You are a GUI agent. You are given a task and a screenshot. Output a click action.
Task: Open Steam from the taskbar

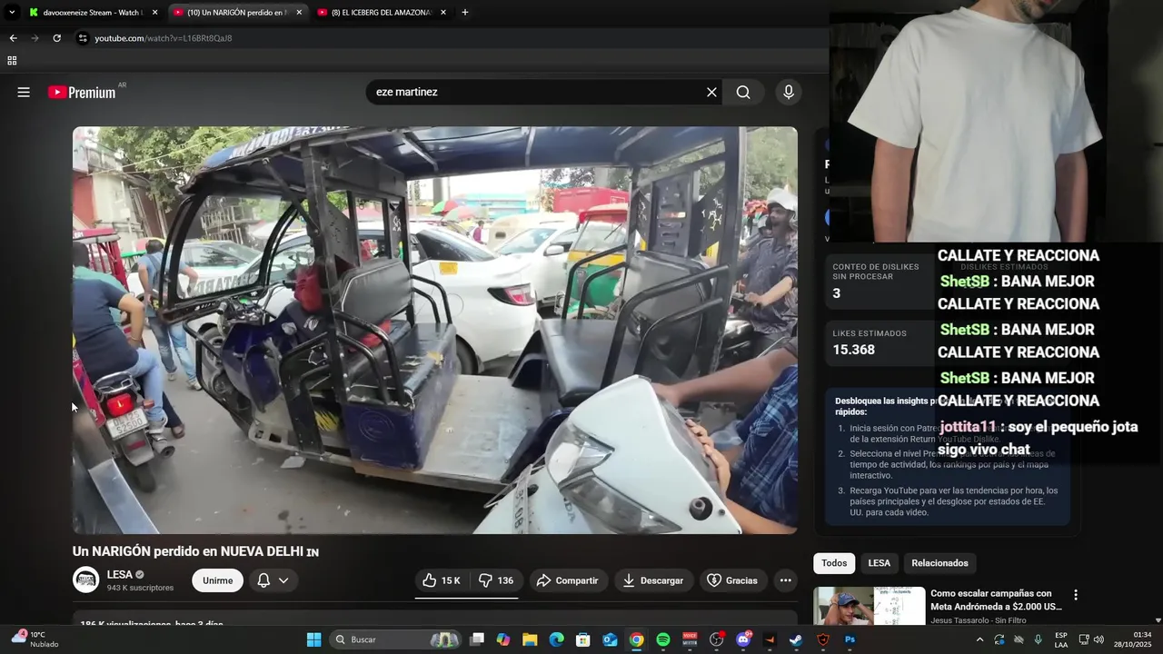[x=796, y=639]
